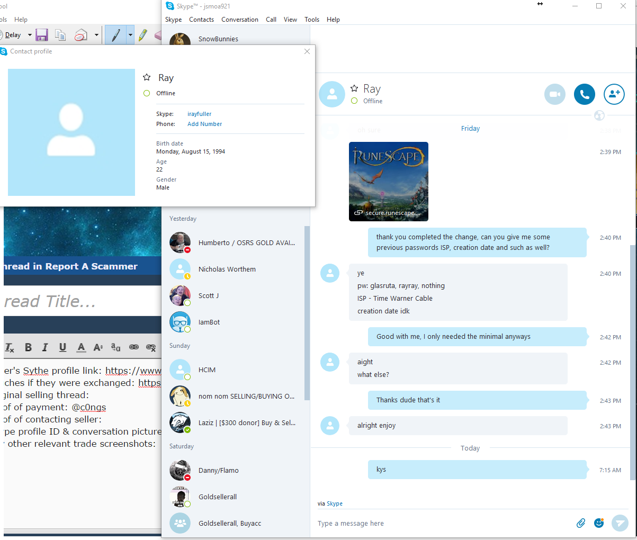
Task: Click Ray's large profile picture in Contact profile
Action: (71, 132)
